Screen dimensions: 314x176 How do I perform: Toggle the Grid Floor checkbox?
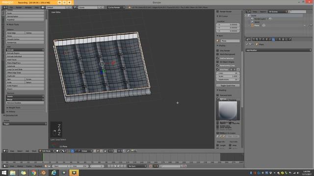pos(218,69)
